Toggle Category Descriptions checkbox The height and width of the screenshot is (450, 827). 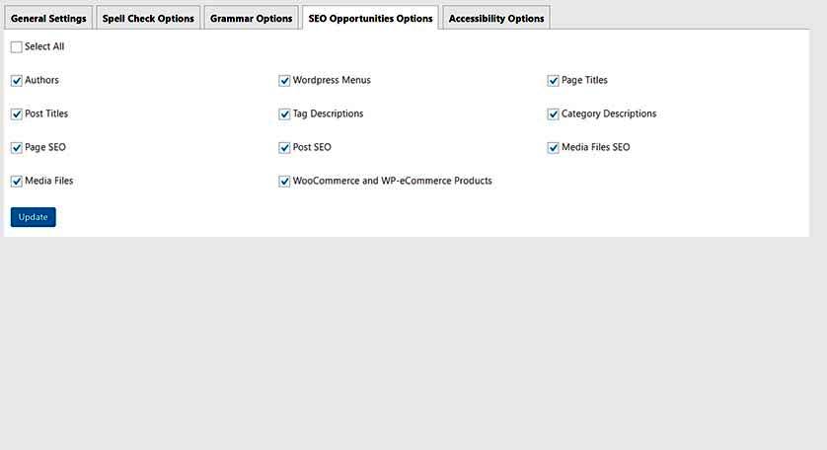pos(553,113)
